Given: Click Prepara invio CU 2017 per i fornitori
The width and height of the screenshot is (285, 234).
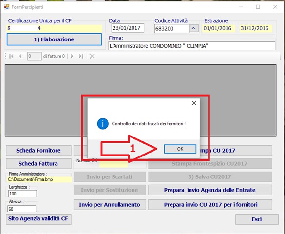Looking at the screenshot, I should [x=210, y=205].
